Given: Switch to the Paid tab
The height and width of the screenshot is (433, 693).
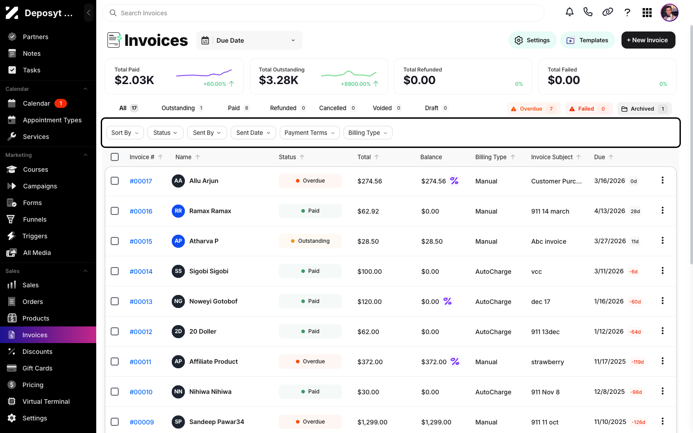Looking at the screenshot, I should click(238, 108).
